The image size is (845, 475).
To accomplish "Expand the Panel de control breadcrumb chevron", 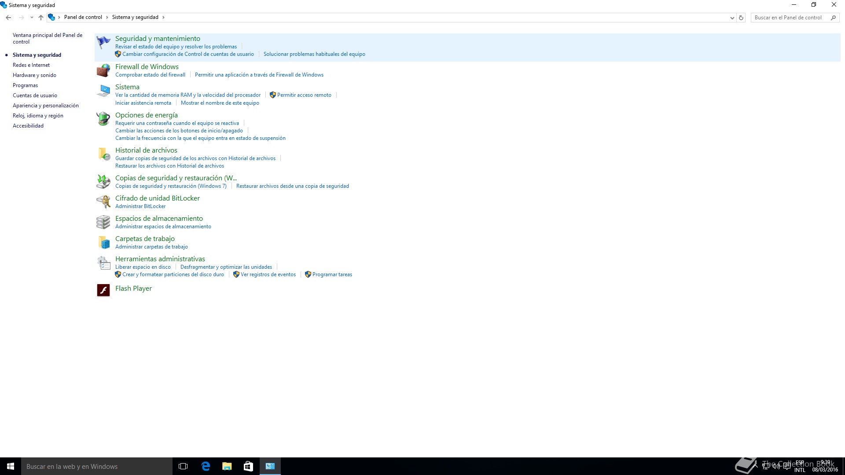I will tap(107, 17).
